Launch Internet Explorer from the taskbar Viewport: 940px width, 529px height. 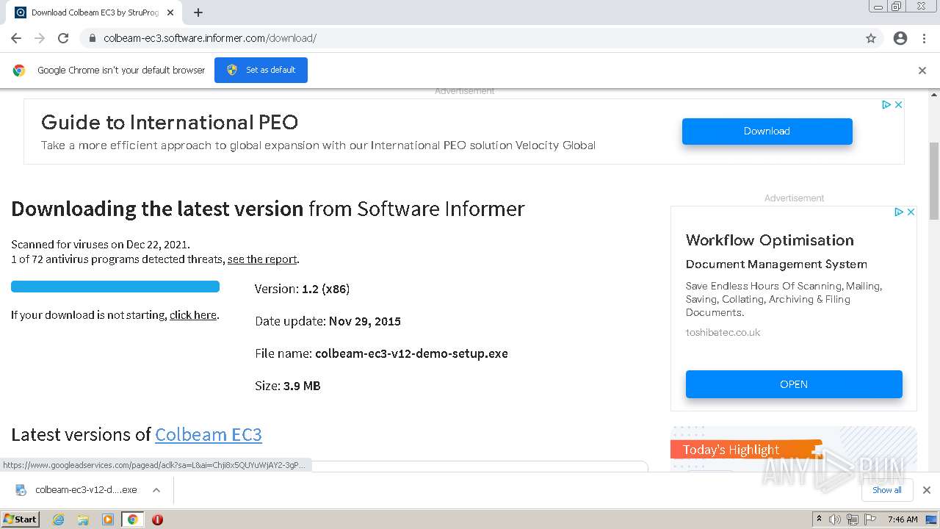pos(59,519)
